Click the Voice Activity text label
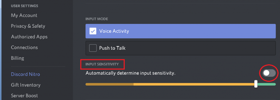280x100 pixels. pyautogui.click(x=114, y=31)
